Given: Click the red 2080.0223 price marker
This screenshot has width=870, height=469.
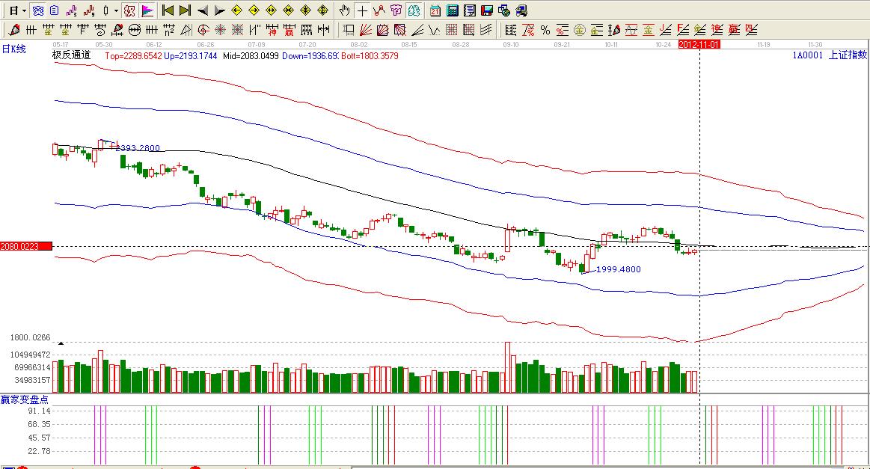Looking at the screenshot, I should [25, 246].
